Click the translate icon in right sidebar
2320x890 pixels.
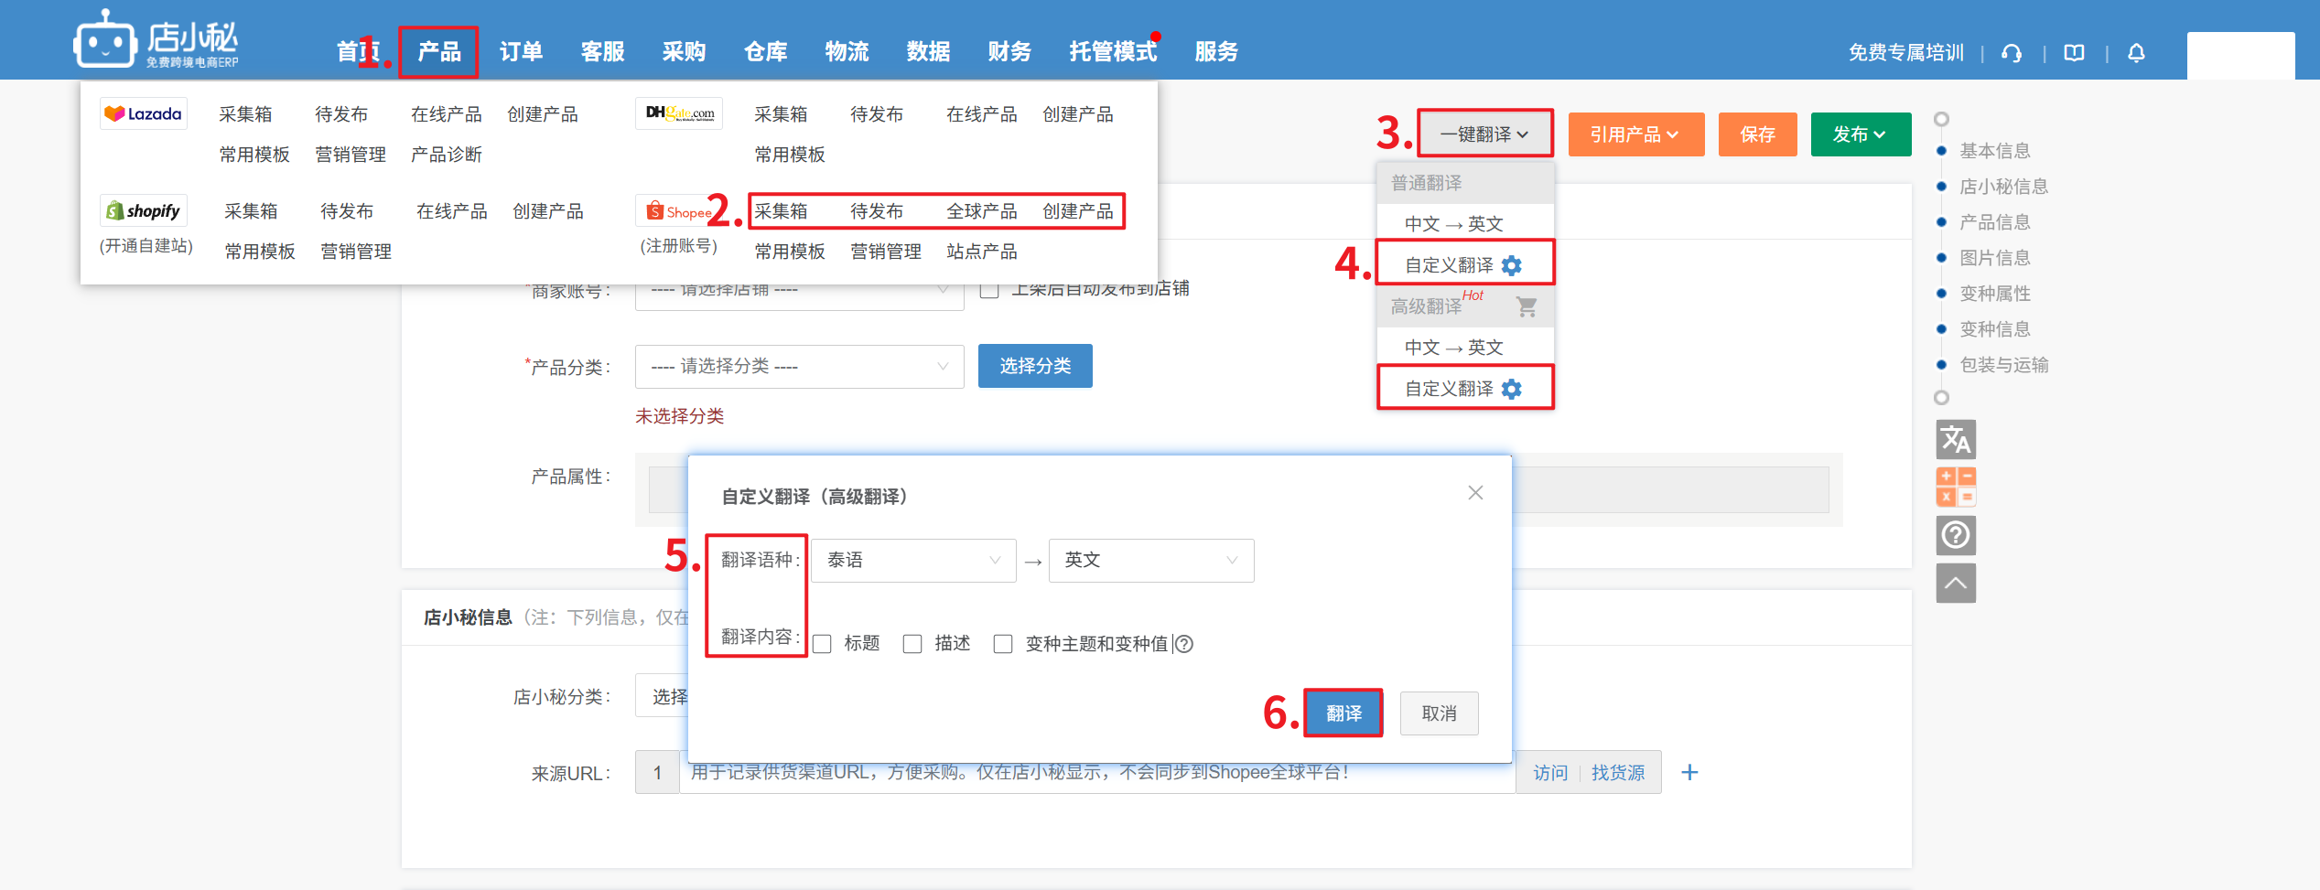tap(1955, 440)
